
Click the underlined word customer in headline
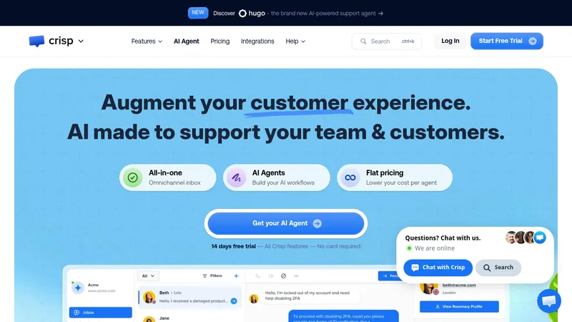(x=299, y=102)
